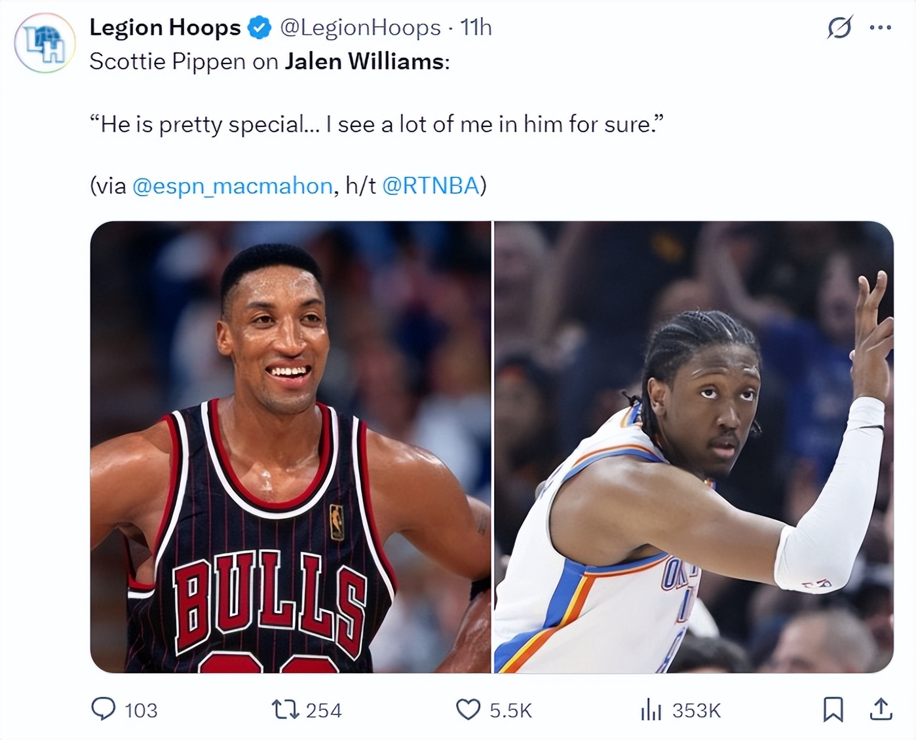Click the blue verified badge
The image size is (916, 740).
tap(260, 28)
